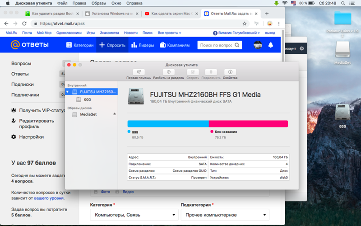This screenshot has width=361, height=226.
Task: Open the Правка menu
Action: click(79, 3)
